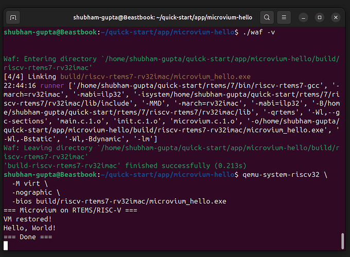Click the "'init.c.1.o'" object name
The height and width of the screenshot is (257, 350).
pyautogui.click(x=137, y=121)
